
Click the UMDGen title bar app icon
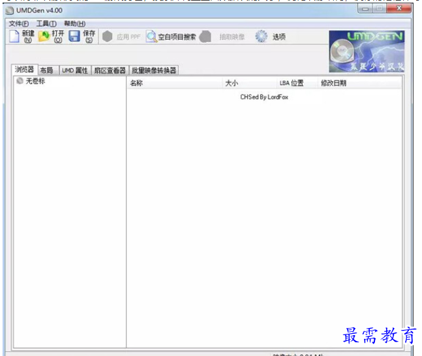point(10,10)
